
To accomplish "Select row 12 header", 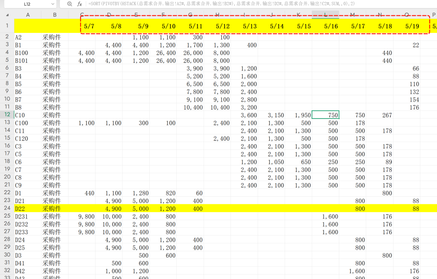I will tap(7, 115).
